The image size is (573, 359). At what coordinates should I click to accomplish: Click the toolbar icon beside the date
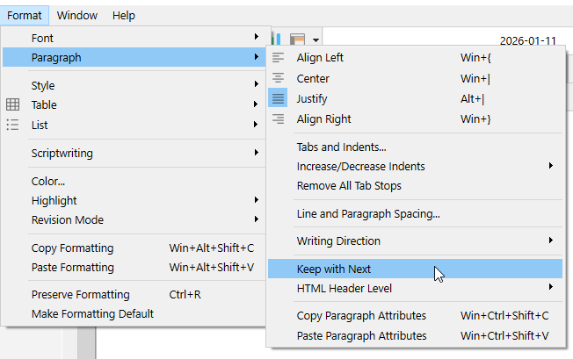tap(298, 39)
